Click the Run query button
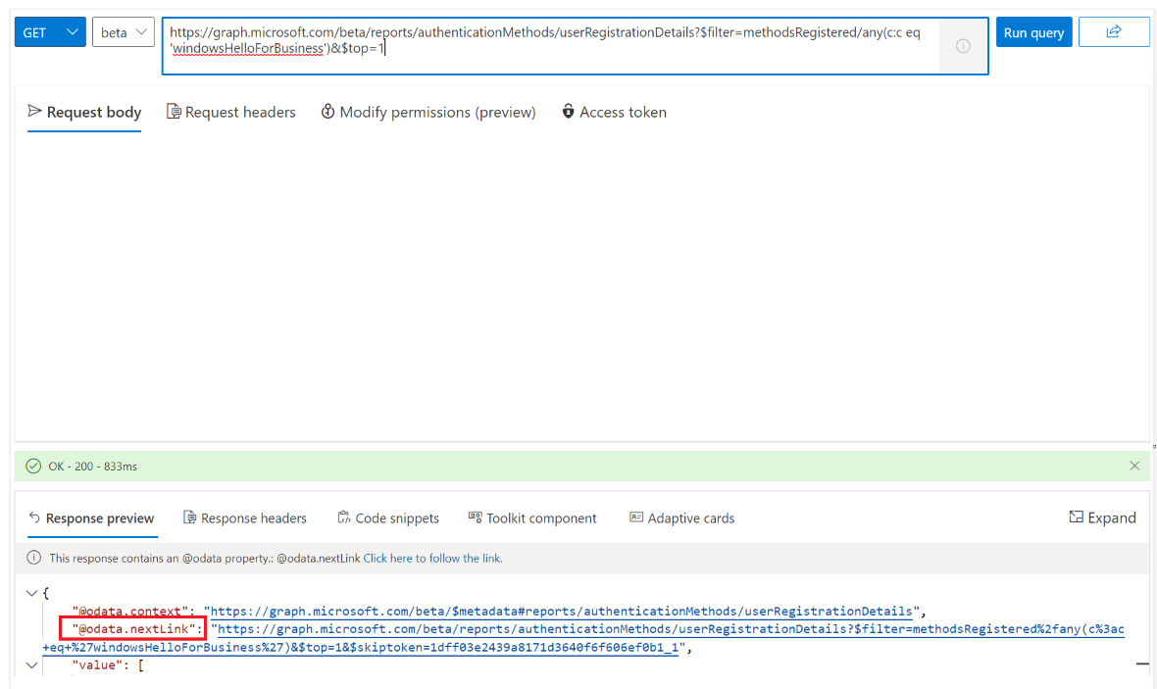Viewport: 1157px width, 689px height. pos(1033,31)
